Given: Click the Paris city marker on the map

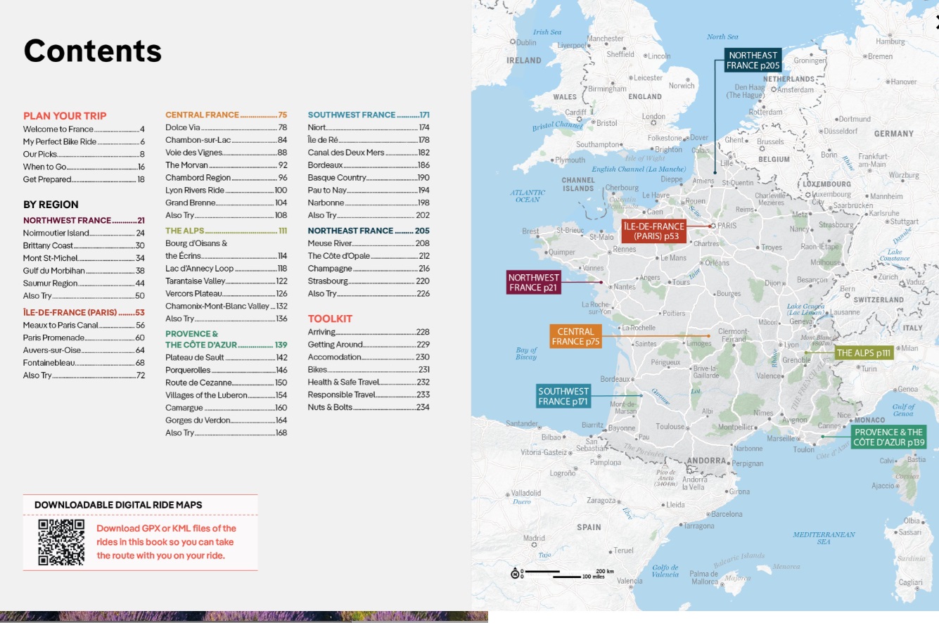Looking at the screenshot, I should click(x=713, y=226).
